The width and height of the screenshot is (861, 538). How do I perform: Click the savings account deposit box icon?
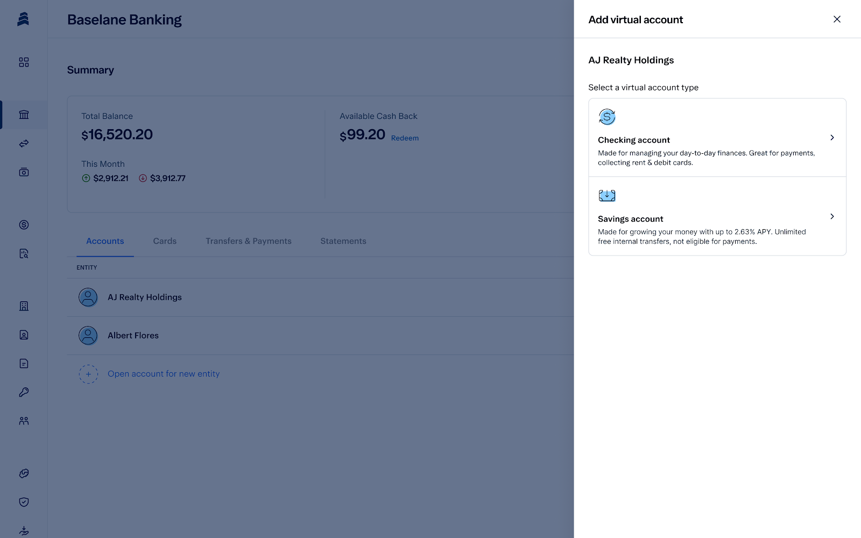pos(607,195)
